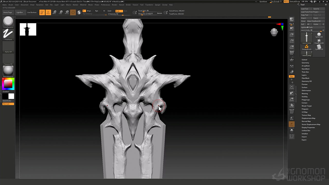Click the Frame icon in right shelf
Viewport: 329px width, 185px height.
[291, 87]
